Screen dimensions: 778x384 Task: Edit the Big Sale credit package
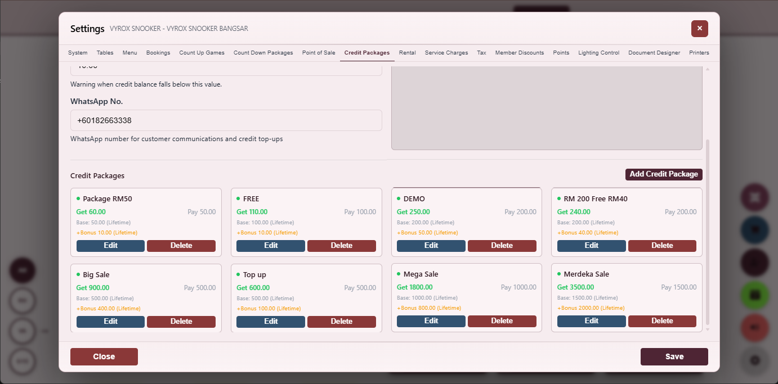click(x=110, y=322)
